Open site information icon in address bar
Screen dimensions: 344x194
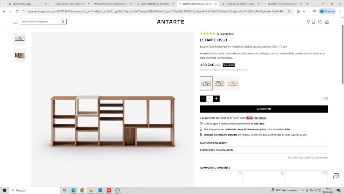[24, 11]
